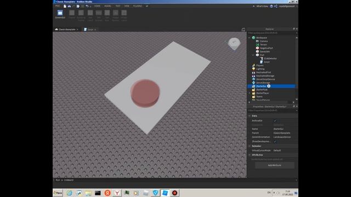Screen dimensions: 351x197
Task: Click the shield icon on taskbar
Action: coord(155,193)
